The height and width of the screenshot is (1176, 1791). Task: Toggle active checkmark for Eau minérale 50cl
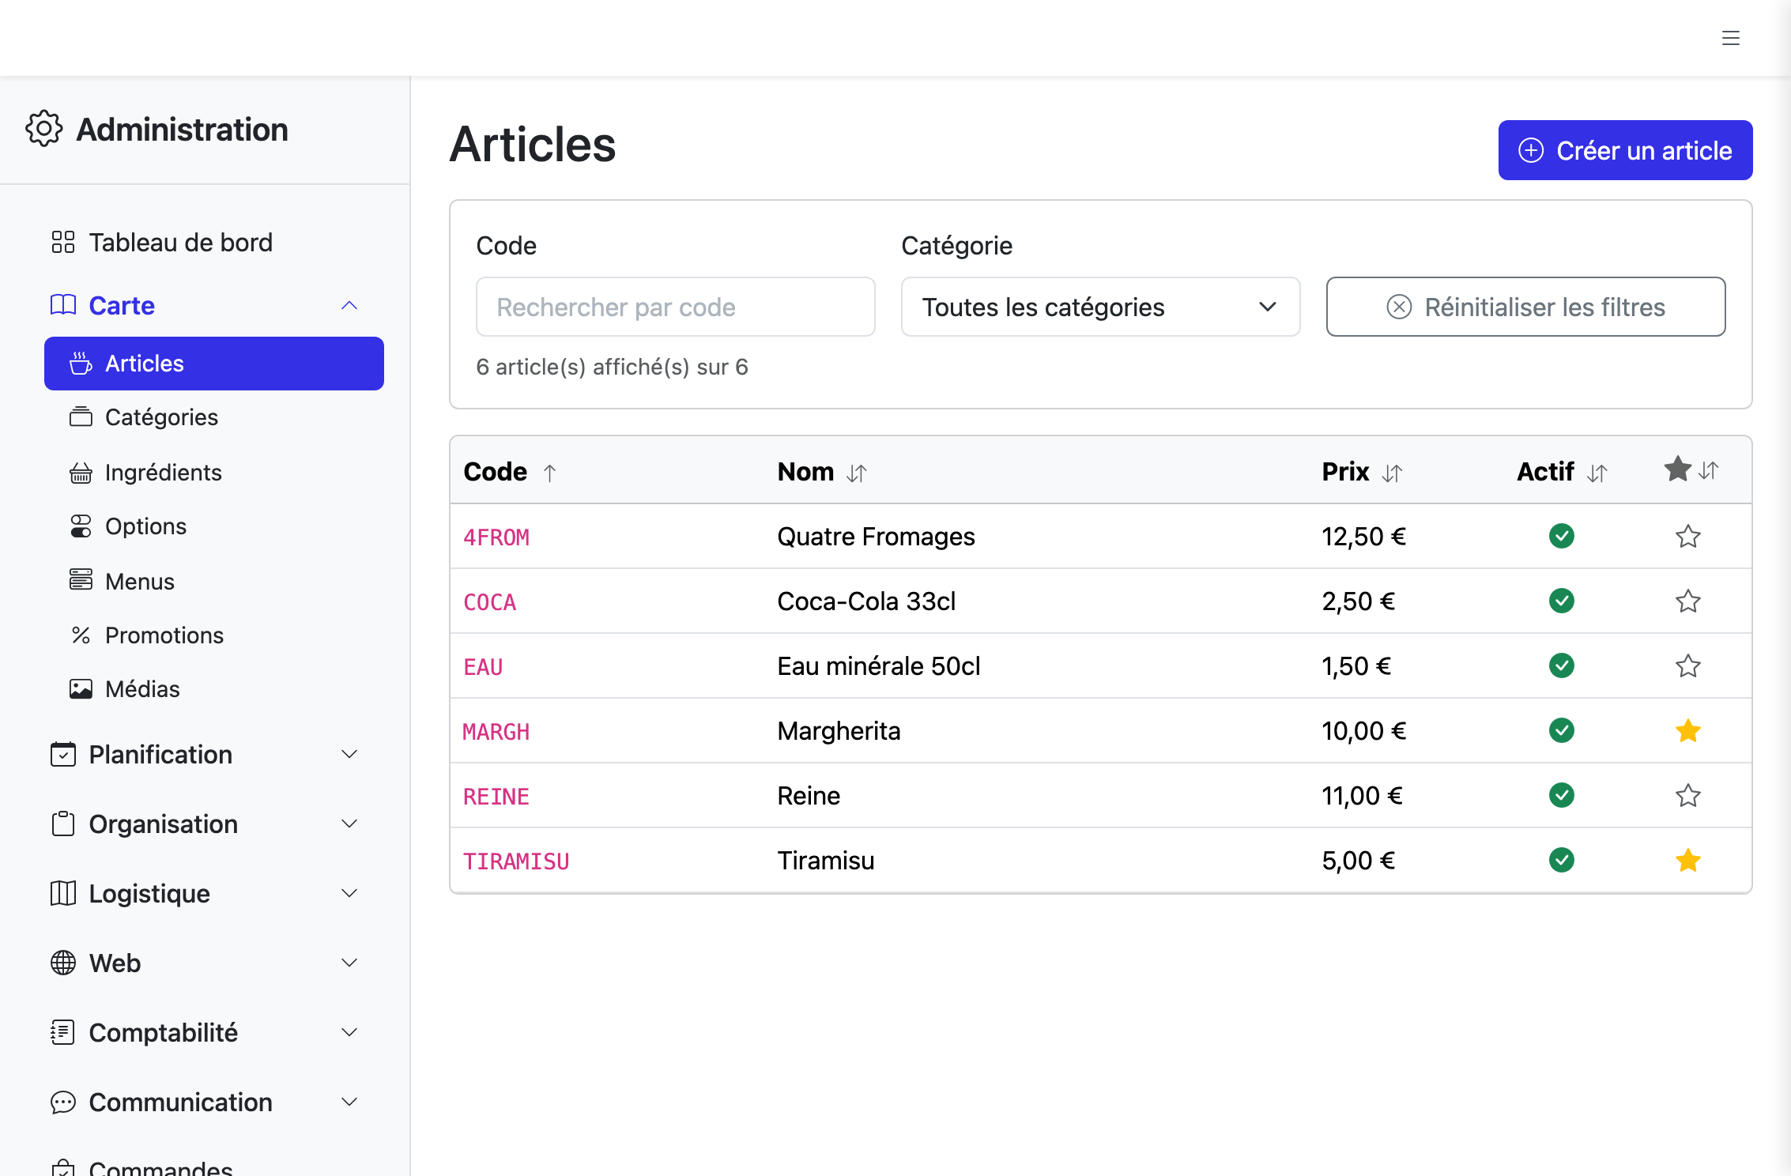pyautogui.click(x=1562, y=665)
